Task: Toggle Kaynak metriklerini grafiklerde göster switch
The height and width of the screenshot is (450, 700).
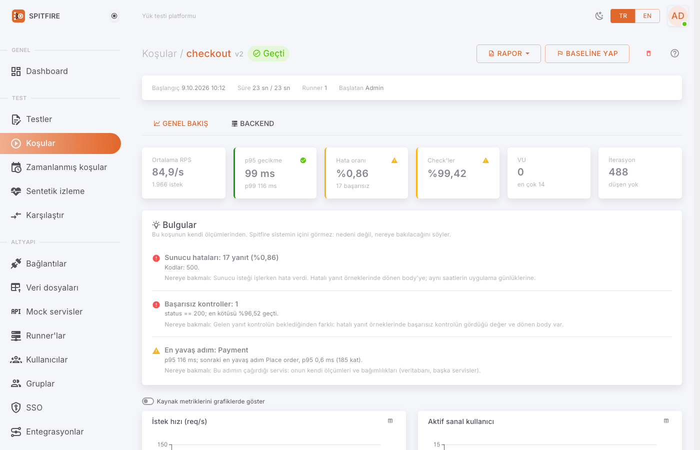Action: (x=148, y=401)
